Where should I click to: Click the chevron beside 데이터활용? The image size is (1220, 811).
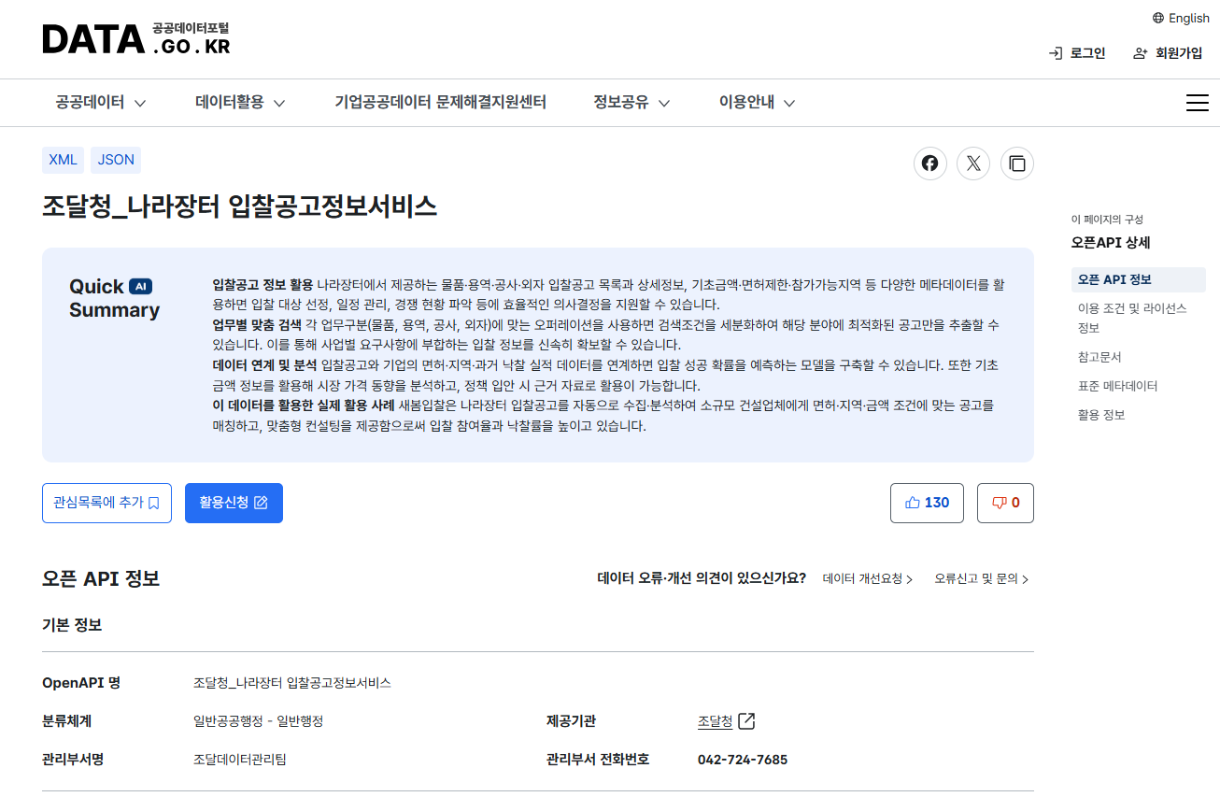click(x=279, y=104)
